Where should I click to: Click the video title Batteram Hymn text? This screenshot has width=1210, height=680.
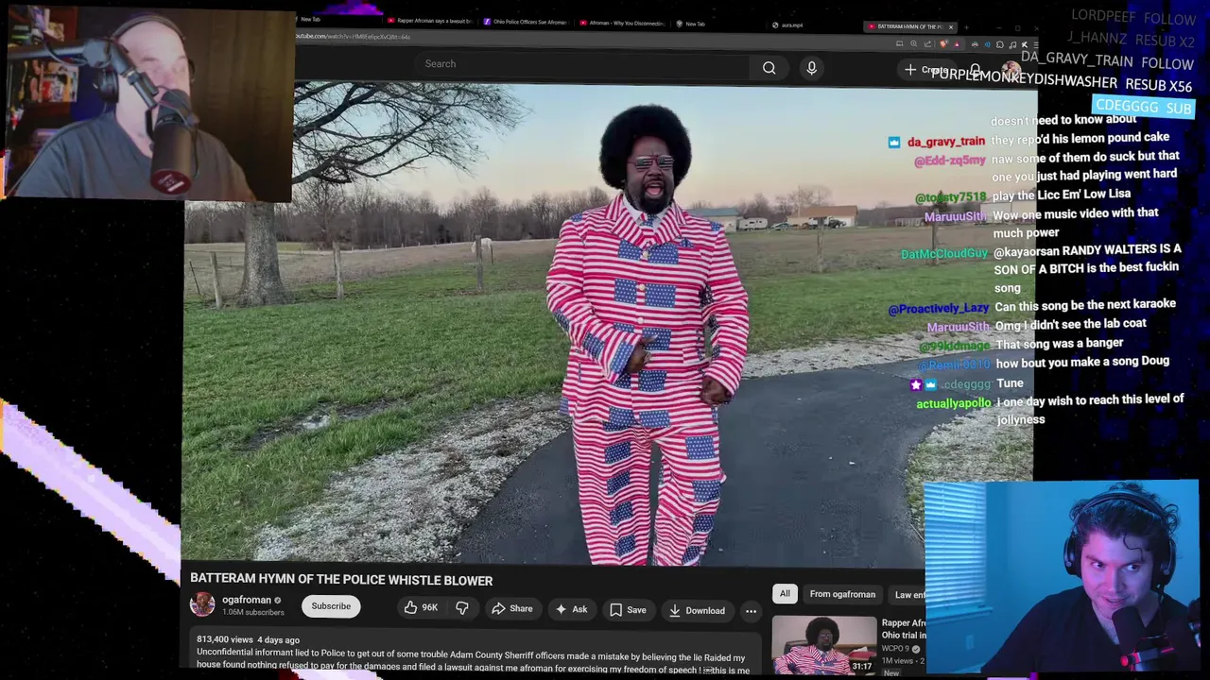341,581
